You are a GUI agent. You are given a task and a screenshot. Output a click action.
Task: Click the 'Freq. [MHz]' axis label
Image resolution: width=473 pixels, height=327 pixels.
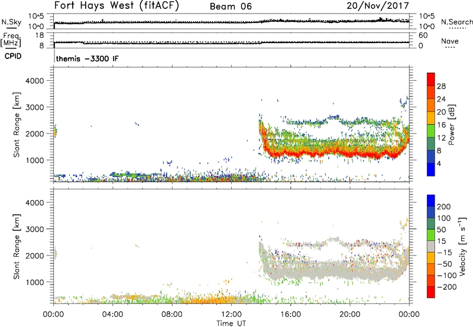[11, 40]
